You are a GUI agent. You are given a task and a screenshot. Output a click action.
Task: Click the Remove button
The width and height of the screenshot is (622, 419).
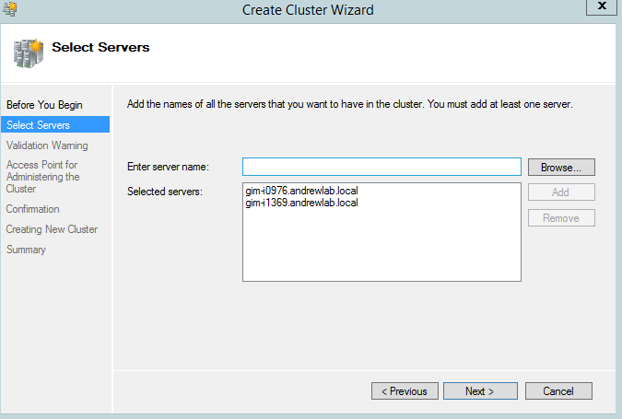point(561,218)
